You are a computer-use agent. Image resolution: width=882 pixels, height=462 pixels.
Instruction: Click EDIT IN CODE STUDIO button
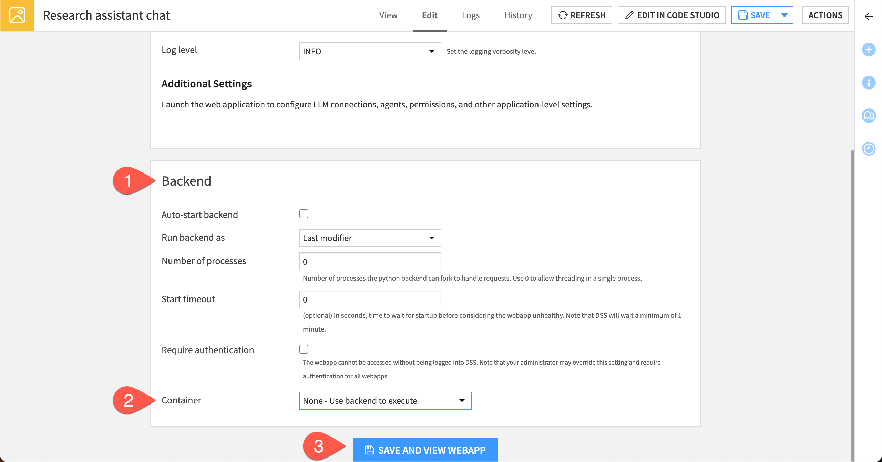672,15
